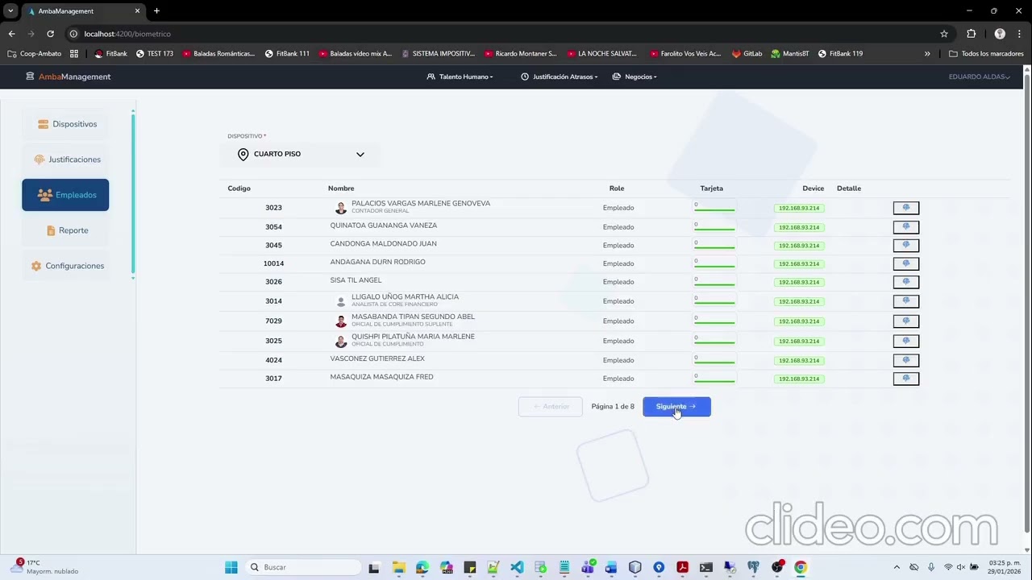The height and width of the screenshot is (580, 1032).
Task: Open the Reporte sidebar section
Action: (x=67, y=230)
